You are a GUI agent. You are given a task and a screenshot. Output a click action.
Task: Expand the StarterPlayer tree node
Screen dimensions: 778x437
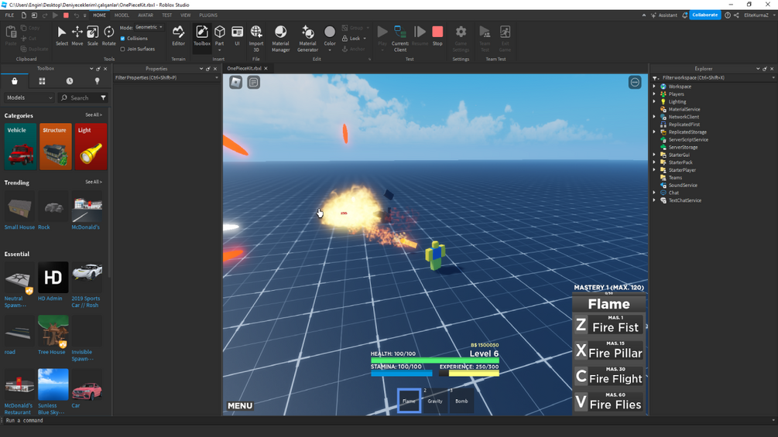pyautogui.click(x=654, y=170)
